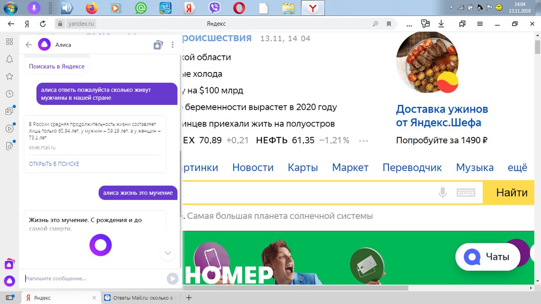Viewport: 541px width, 304px height.
Task: Reload the page with the refresh icon
Action: pos(43,24)
